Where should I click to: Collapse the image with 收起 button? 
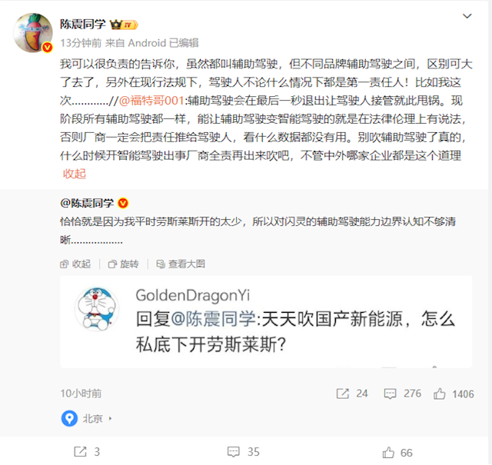[75, 264]
